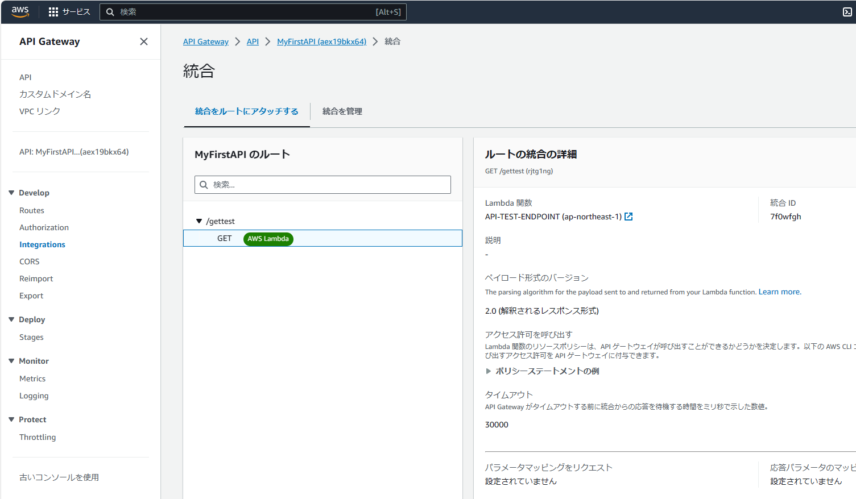856x499 pixels.
Task: Open API breadcrumb link
Action: pos(253,41)
